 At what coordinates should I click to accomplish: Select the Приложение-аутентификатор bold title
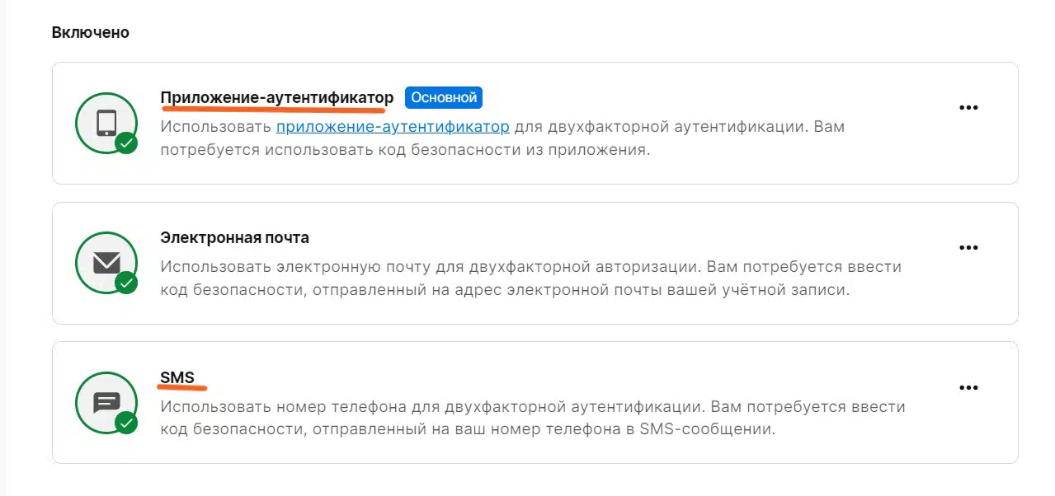click(x=276, y=98)
